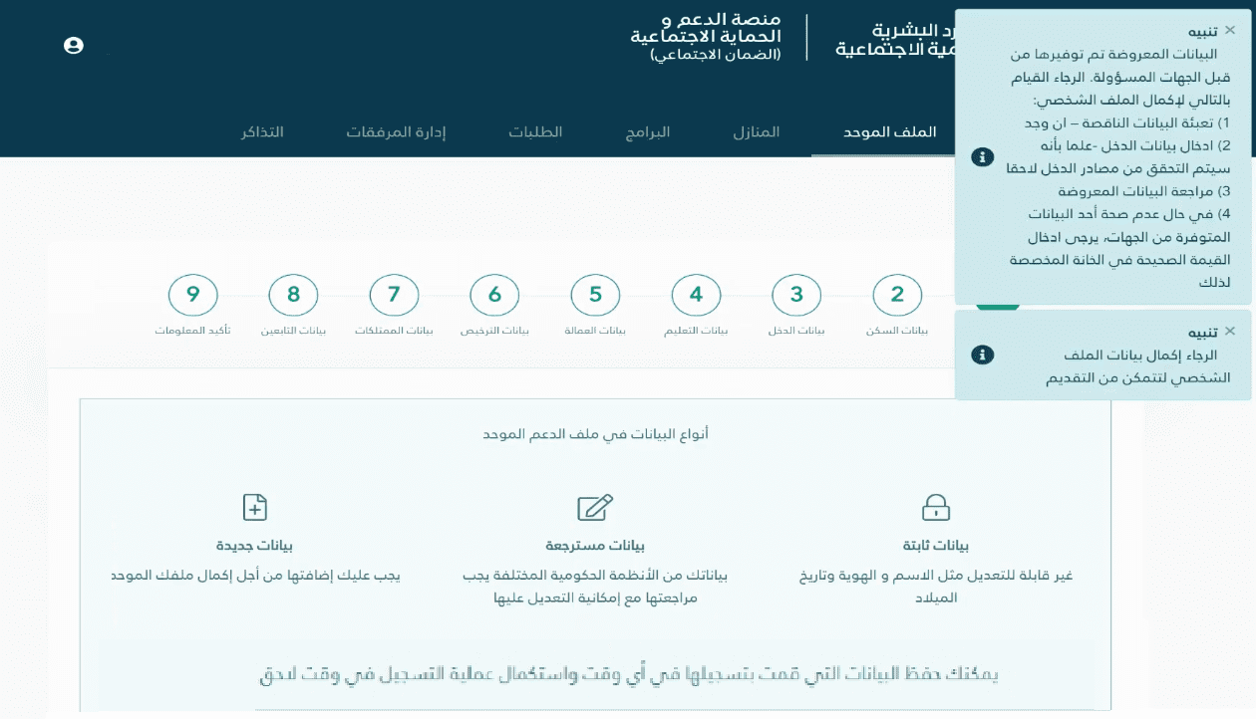Select البرامج from the navigation bar
Image resolution: width=1256 pixels, height=719 pixels.
[647, 130]
